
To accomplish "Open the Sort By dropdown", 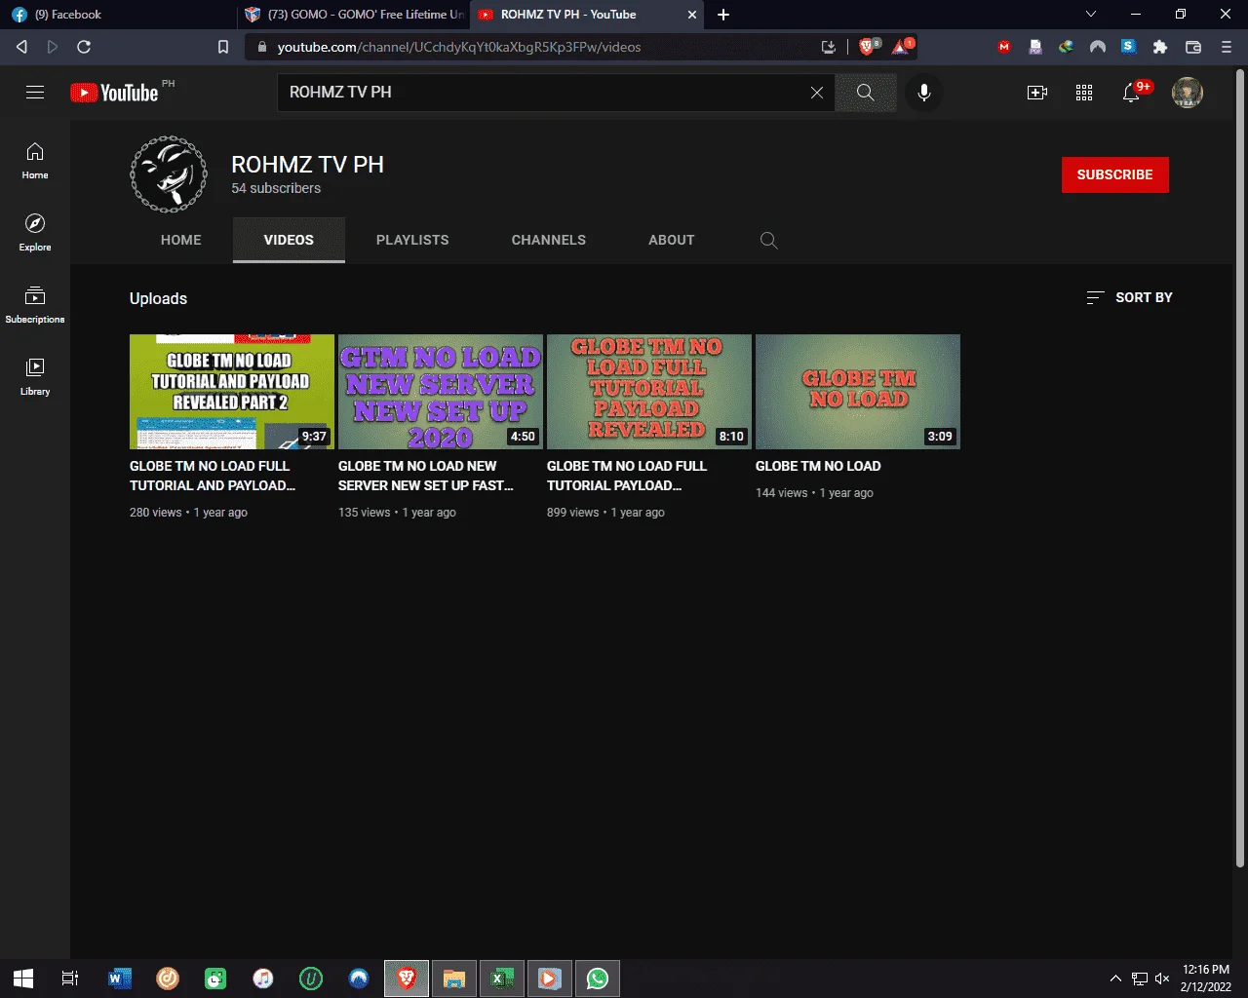I will [1130, 297].
